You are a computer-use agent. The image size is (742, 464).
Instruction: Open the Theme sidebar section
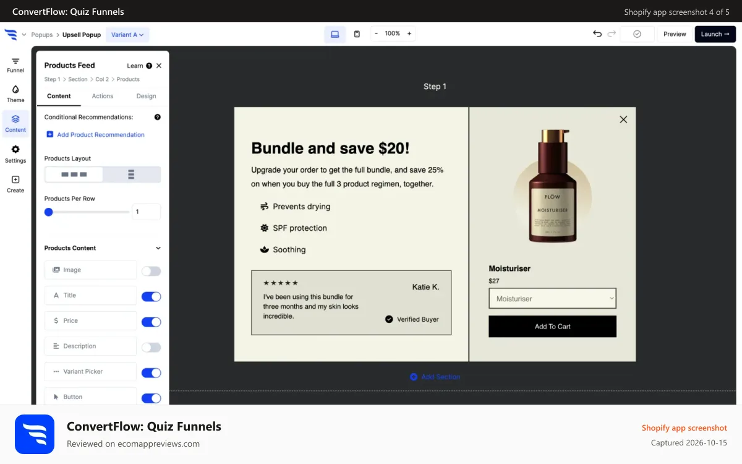(x=15, y=94)
